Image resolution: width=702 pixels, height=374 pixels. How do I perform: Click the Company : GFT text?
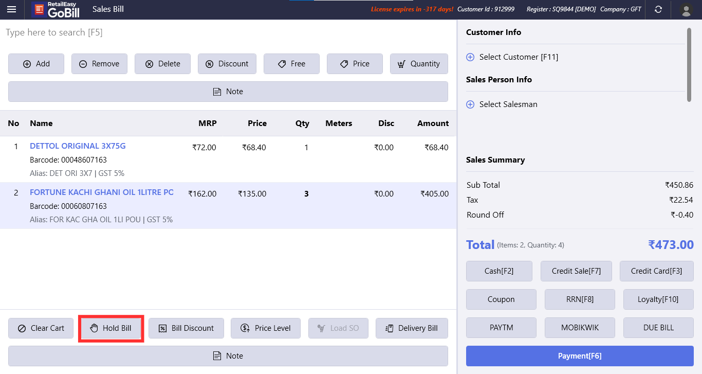(x=621, y=9)
